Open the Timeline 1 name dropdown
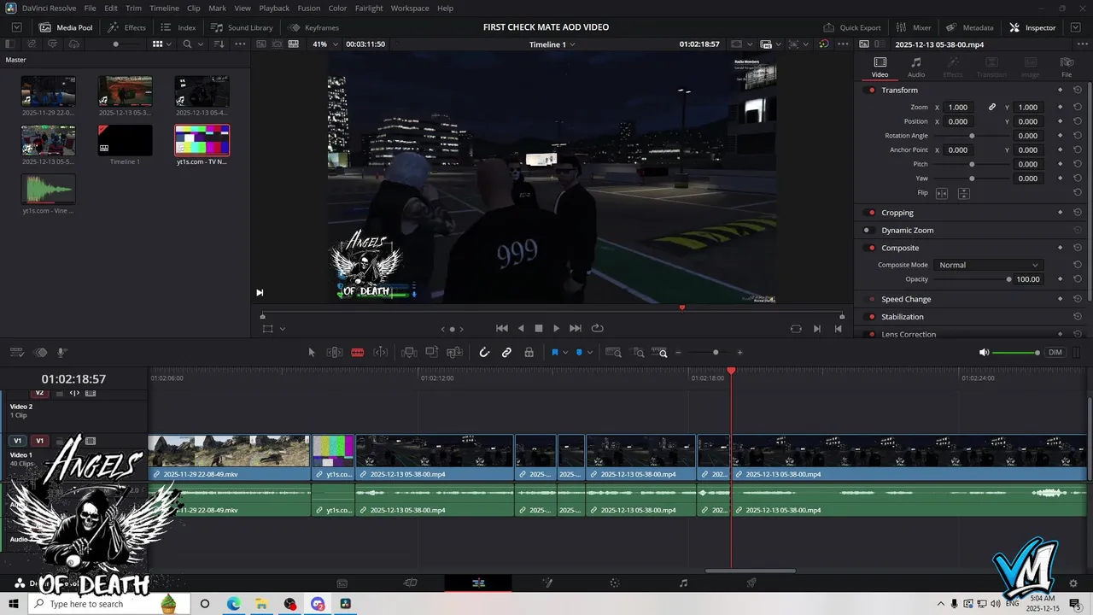The width and height of the screenshot is (1093, 615). click(552, 44)
